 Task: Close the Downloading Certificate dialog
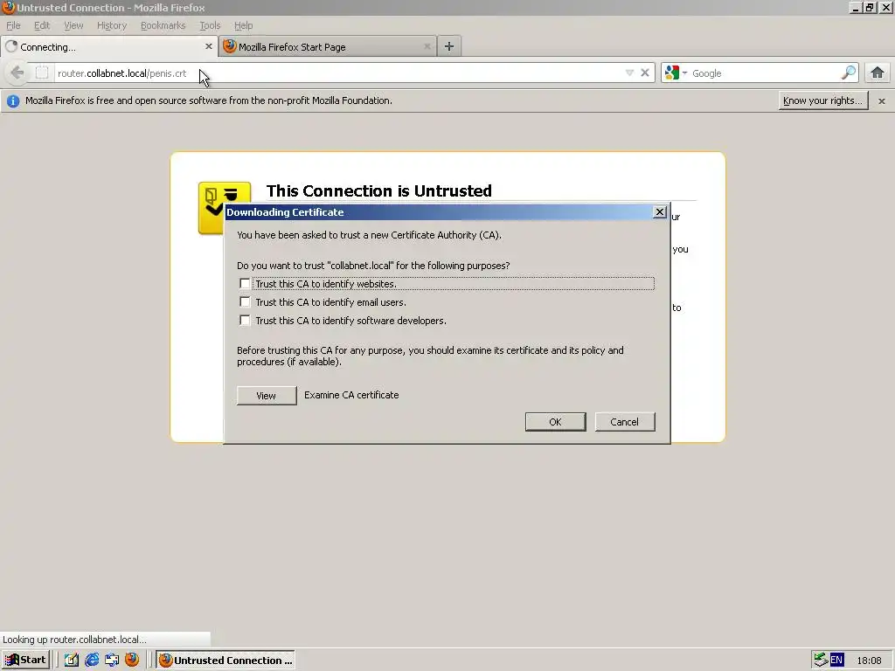point(659,211)
